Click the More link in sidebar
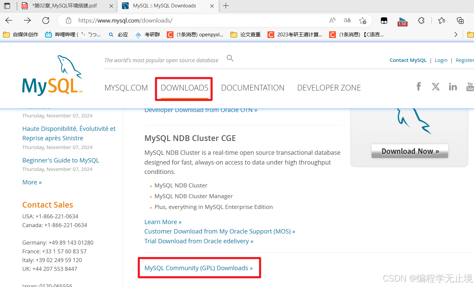The width and height of the screenshot is (474, 287). pyautogui.click(x=32, y=182)
